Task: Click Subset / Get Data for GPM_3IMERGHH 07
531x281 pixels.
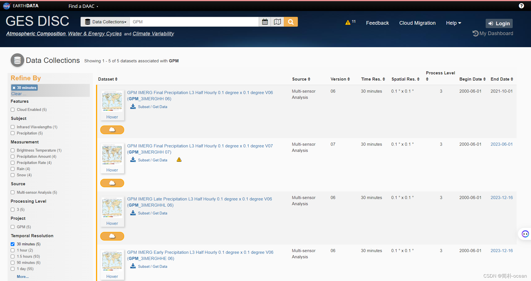Action: point(153,160)
